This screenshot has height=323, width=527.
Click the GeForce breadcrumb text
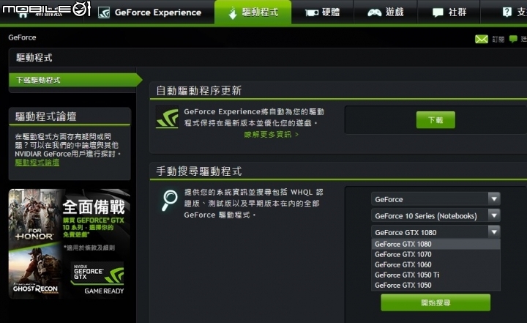pyautogui.click(x=22, y=37)
